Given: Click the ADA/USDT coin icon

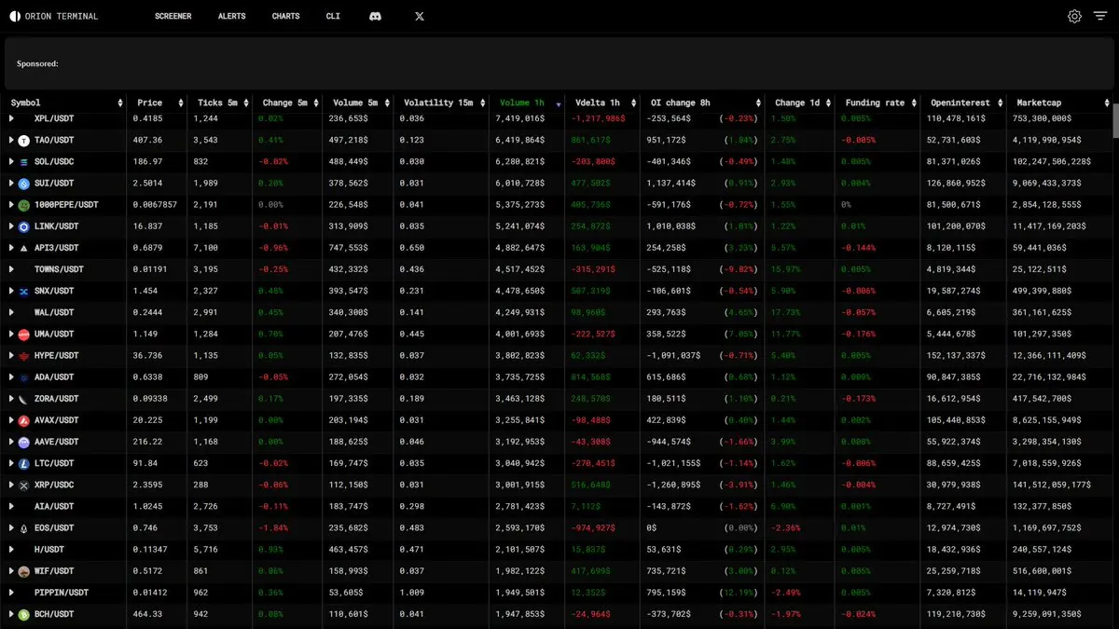Looking at the screenshot, I should point(24,376).
